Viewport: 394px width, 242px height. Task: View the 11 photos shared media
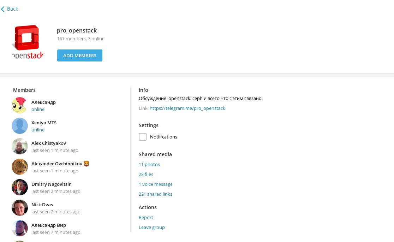click(149, 164)
